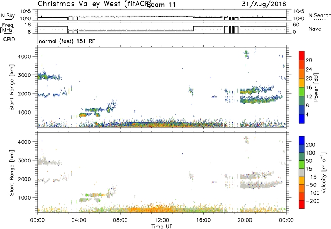Click the '4' value on the power colorbar

click(307, 114)
